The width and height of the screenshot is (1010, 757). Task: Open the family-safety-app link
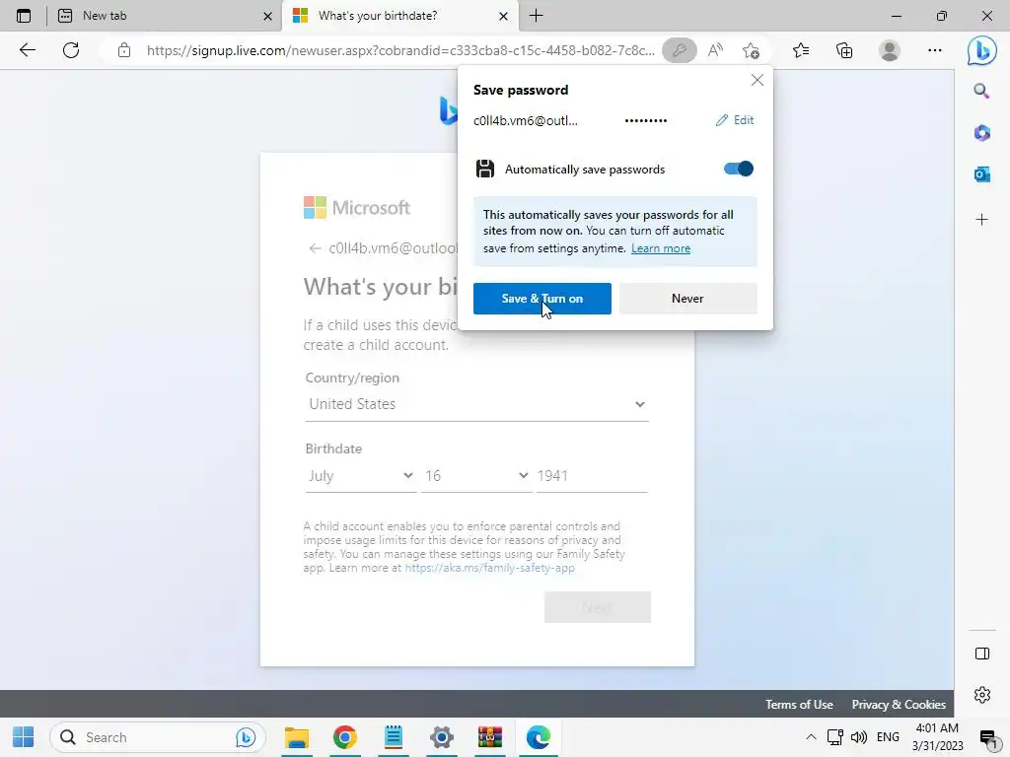[x=489, y=568]
